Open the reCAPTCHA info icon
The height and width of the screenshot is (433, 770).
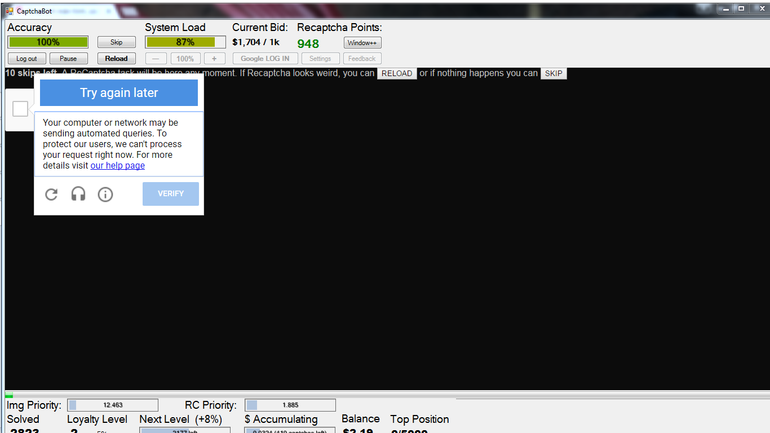[x=105, y=195]
